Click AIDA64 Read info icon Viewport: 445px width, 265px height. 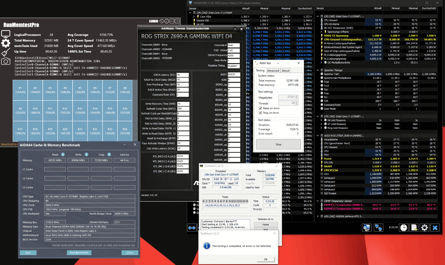pos(63,155)
